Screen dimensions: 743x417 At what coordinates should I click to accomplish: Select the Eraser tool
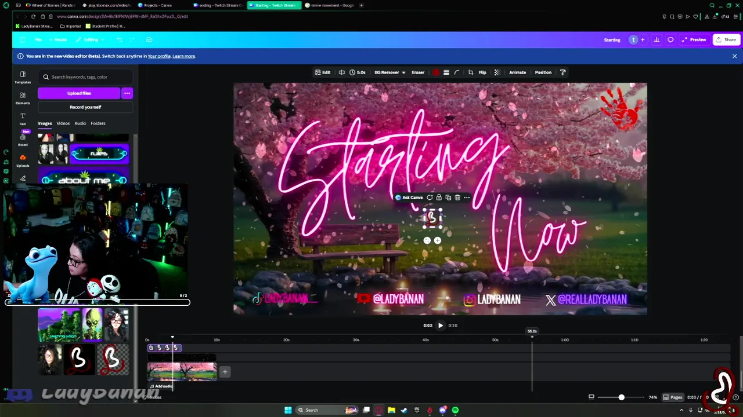(418, 72)
